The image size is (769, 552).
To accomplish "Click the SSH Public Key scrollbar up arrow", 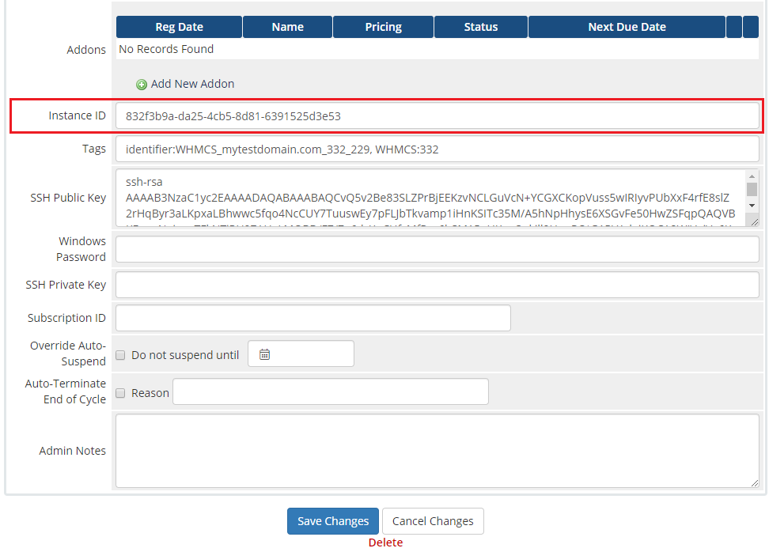I will (752, 176).
